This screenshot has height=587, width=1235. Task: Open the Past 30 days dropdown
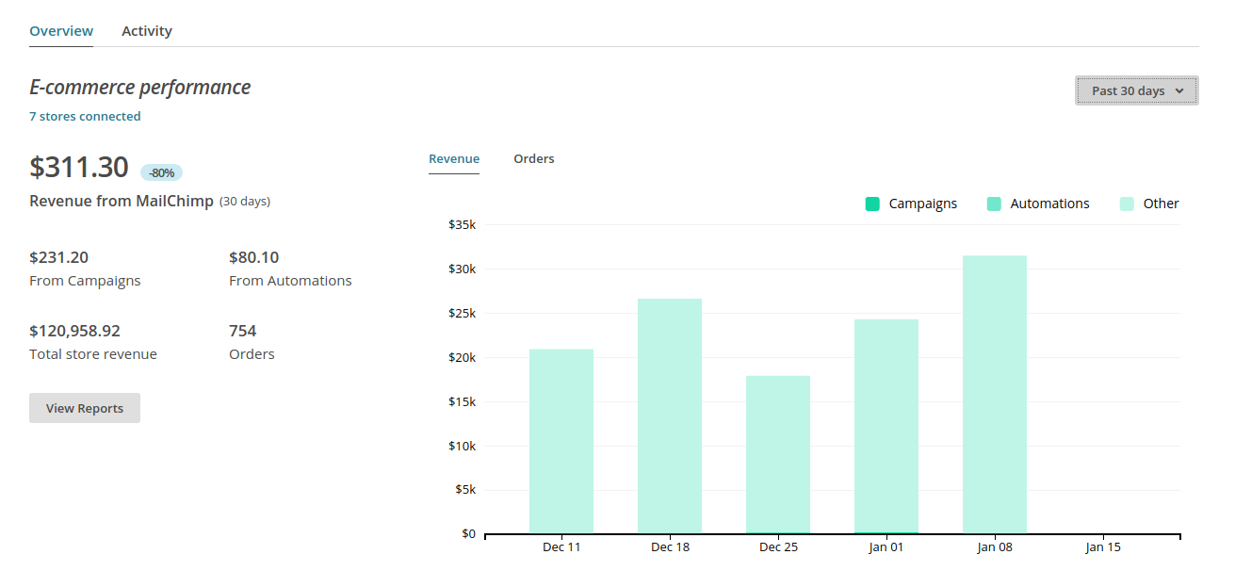coord(1135,90)
